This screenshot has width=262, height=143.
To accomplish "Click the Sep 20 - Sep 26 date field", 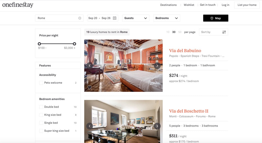I will [103, 18].
